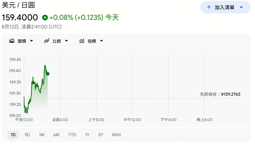255x144 pixels.
Task: Open the 加入清單 dropdown caret
Action: (241, 7)
